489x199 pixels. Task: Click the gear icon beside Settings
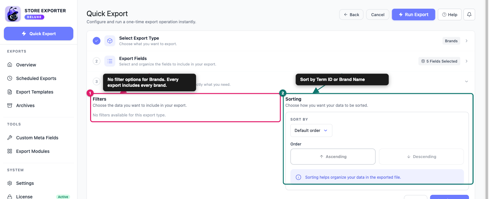click(x=10, y=183)
